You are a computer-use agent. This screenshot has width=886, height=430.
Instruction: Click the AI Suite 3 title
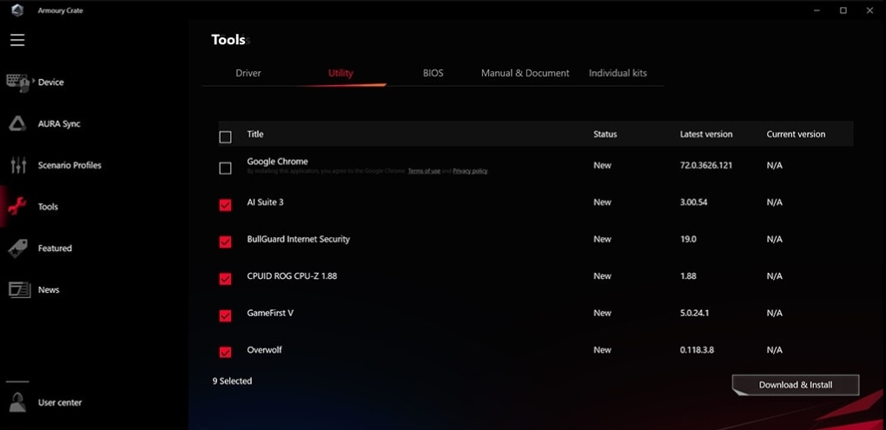tap(265, 202)
